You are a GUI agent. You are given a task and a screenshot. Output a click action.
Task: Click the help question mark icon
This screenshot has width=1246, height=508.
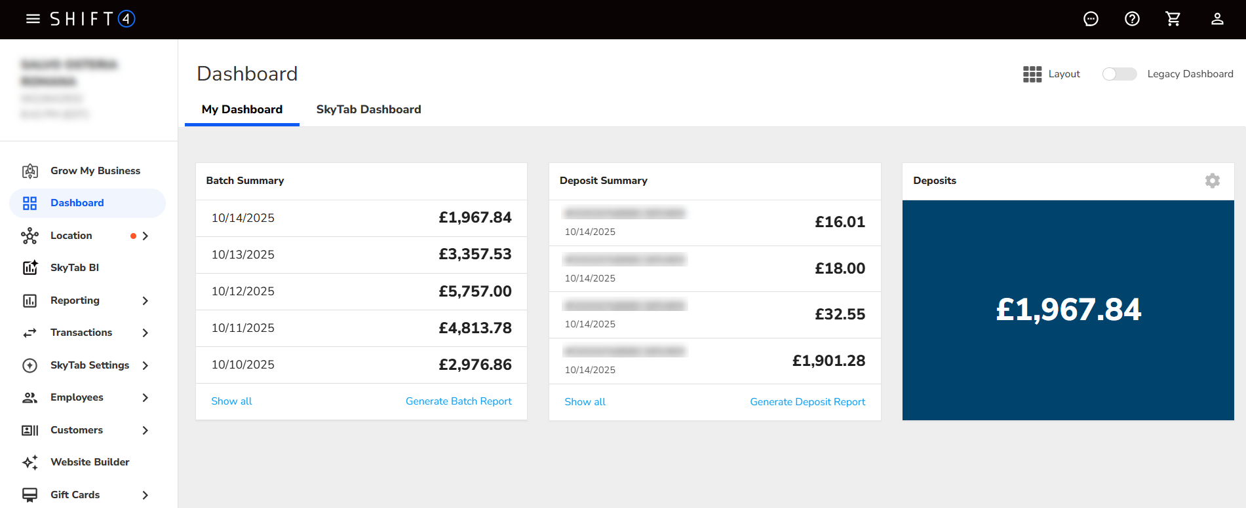point(1132,19)
